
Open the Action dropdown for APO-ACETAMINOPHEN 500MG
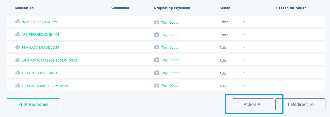(x=232, y=86)
